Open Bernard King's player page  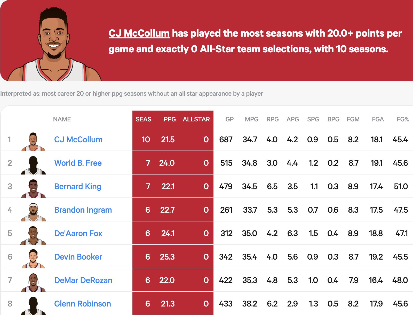tap(77, 186)
